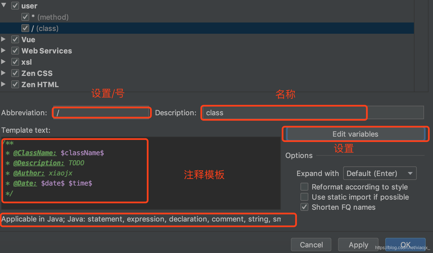Click the Cancel button
This screenshot has height=253, width=433.
point(311,245)
